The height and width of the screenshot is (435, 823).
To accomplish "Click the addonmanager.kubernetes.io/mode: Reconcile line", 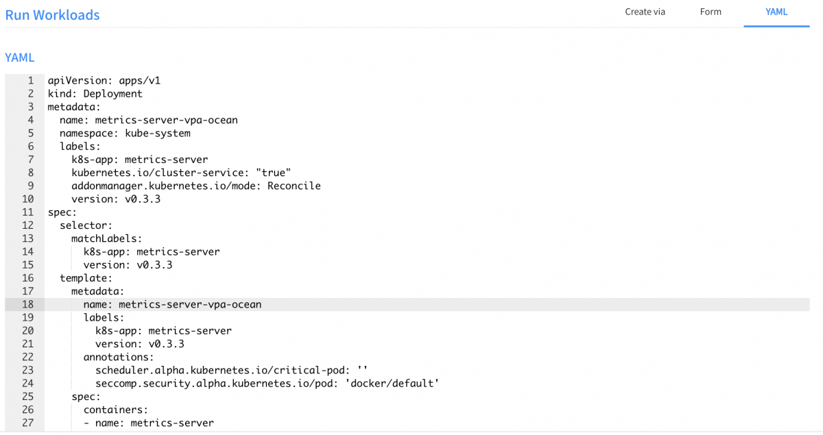I will pyautogui.click(x=195, y=186).
